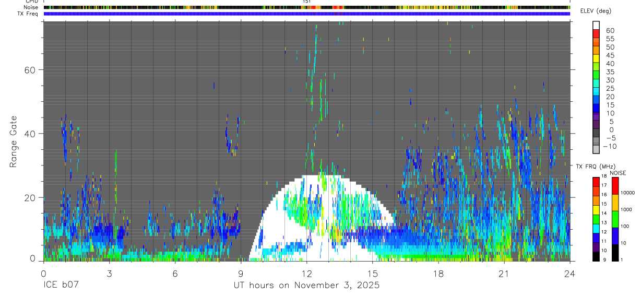The width and height of the screenshot is (641, 296).
Task: Click the '21' tick label on the time axis
Action: tap(504, 274)
